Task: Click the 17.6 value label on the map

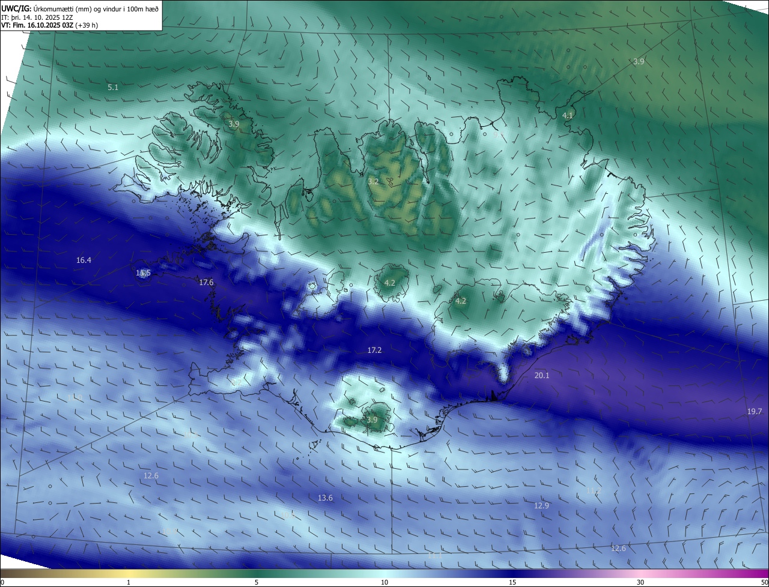Action: point(206,283)
